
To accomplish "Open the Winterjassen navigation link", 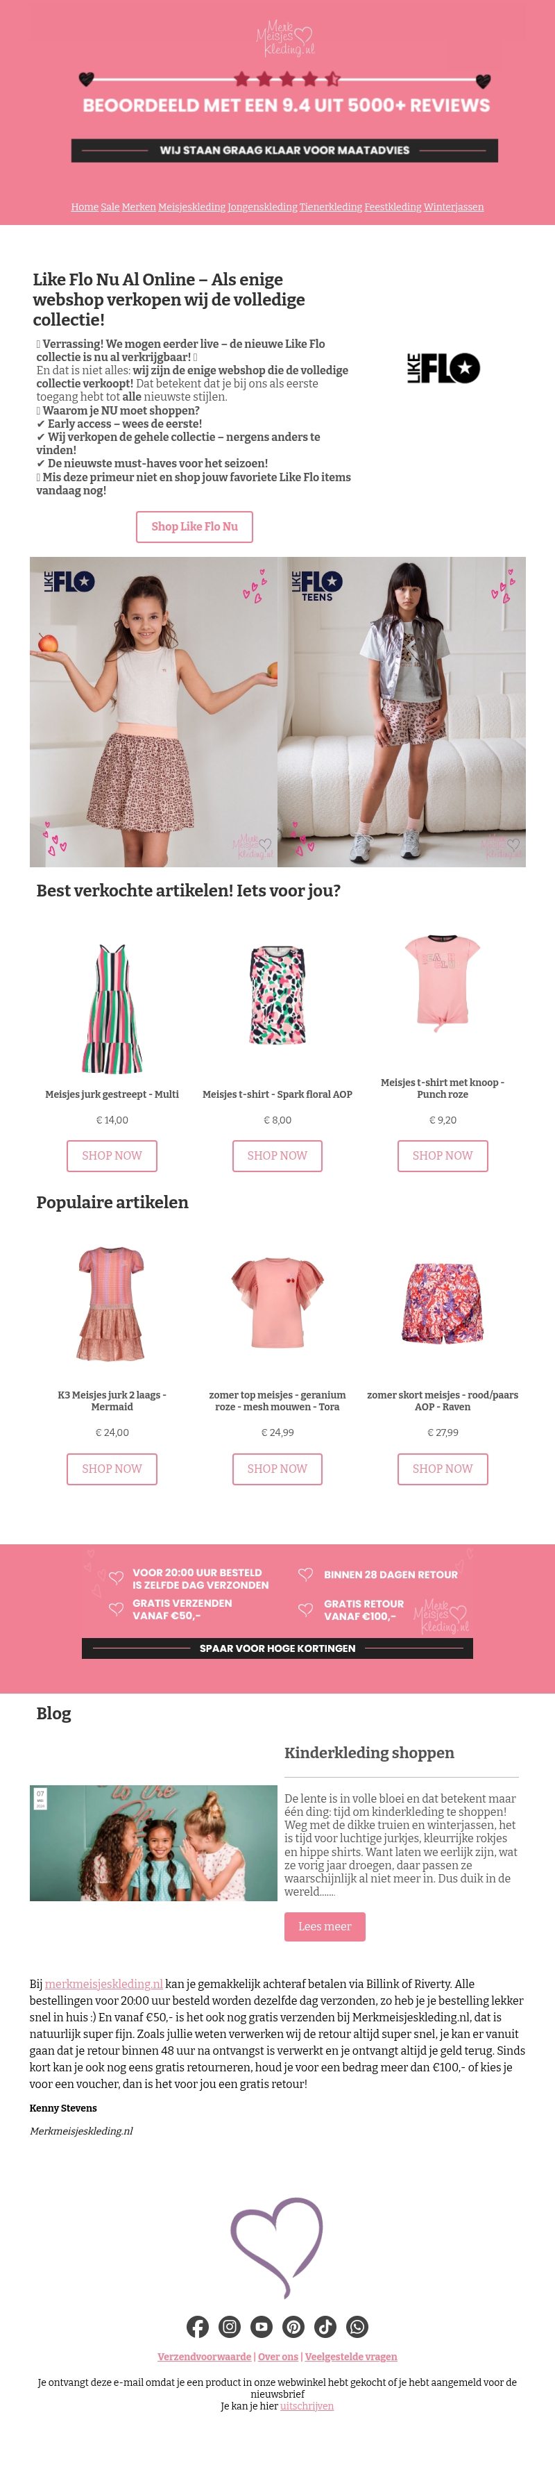I will (x=454, y=208).
